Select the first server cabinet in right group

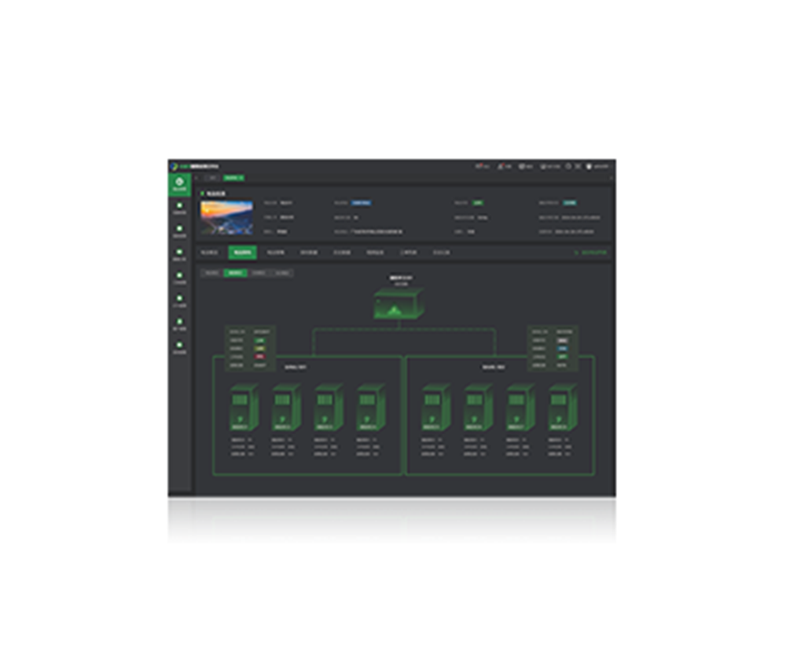(x=435, y=408)
